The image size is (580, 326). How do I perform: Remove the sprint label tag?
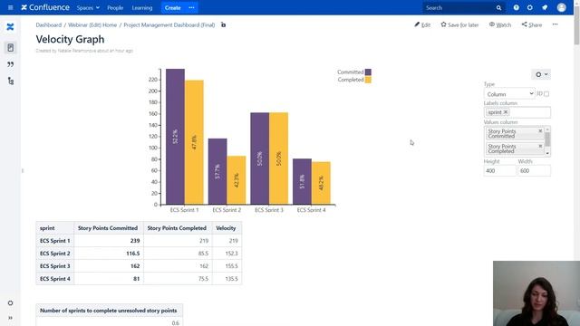coord(506,112)
